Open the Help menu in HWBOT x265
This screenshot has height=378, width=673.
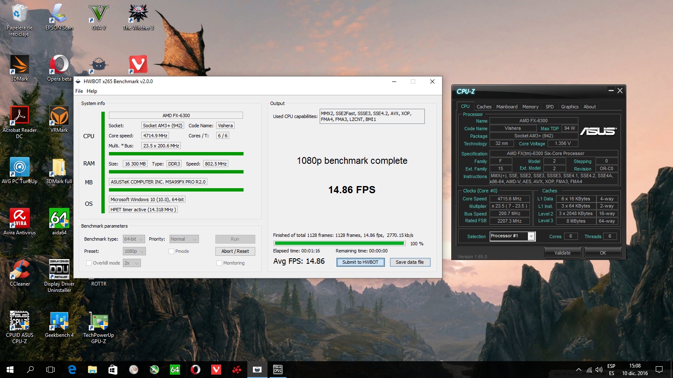[92, 91]
